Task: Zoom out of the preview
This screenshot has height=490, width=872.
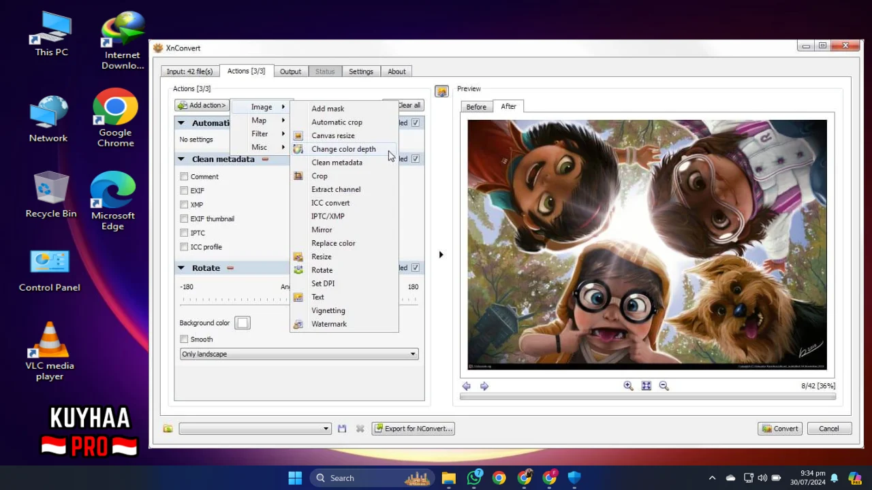Action: tap(664, 386)
